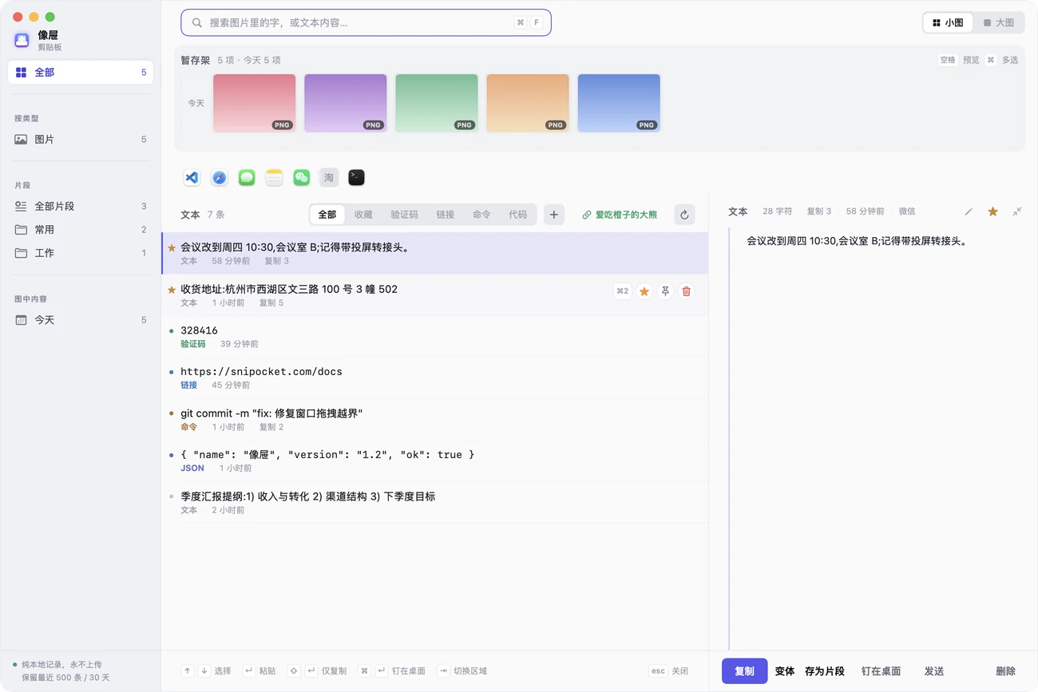Pin the 收货地址 clip
This screenshot has width=1038, height=692.
(x=665, y=291)
